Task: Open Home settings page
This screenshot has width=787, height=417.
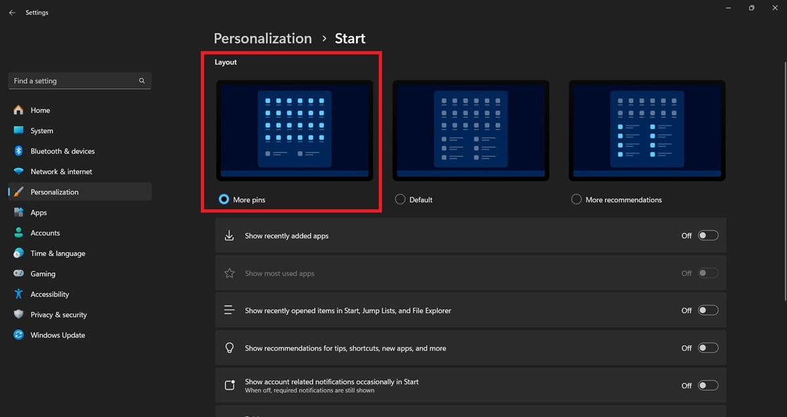Action: (80, 110)
